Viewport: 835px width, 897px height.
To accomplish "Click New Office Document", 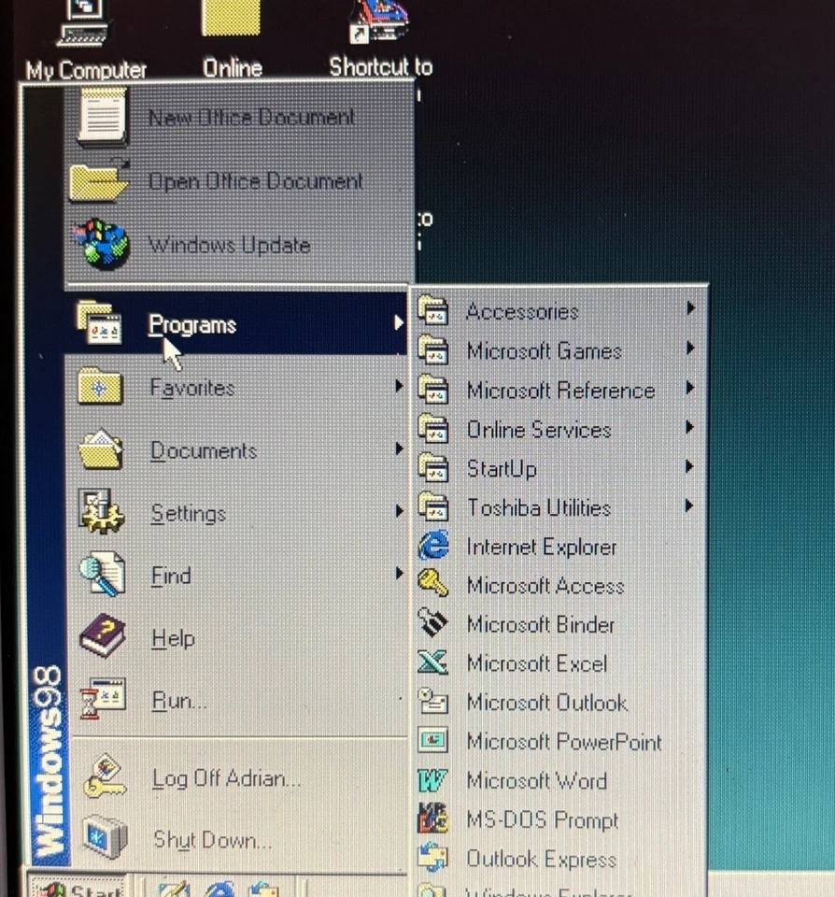I will click(251, 116).
